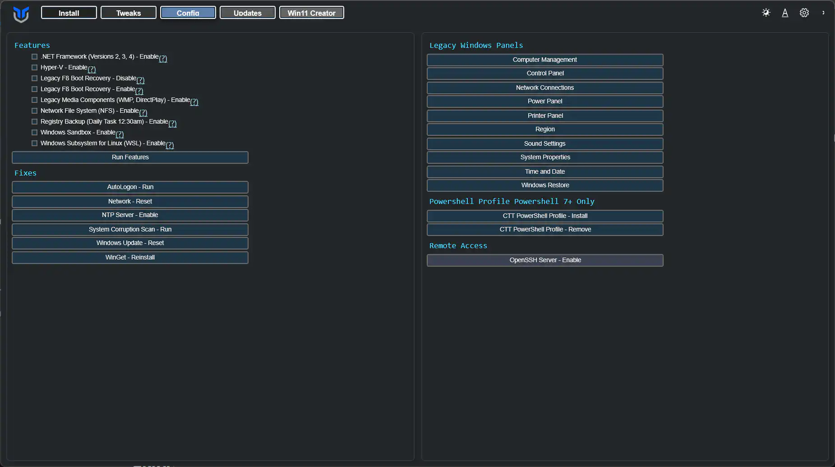Open help for WSL feature
Image resolution: width=835 pixels, height=467 pixels.
pyautogui.click(x=170, y=145)
